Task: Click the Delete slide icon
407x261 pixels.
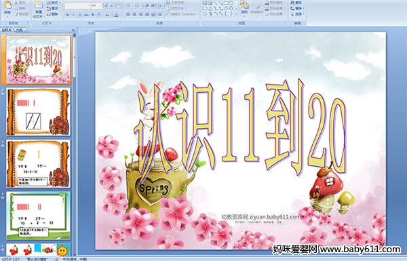Action: click(53, 14)
